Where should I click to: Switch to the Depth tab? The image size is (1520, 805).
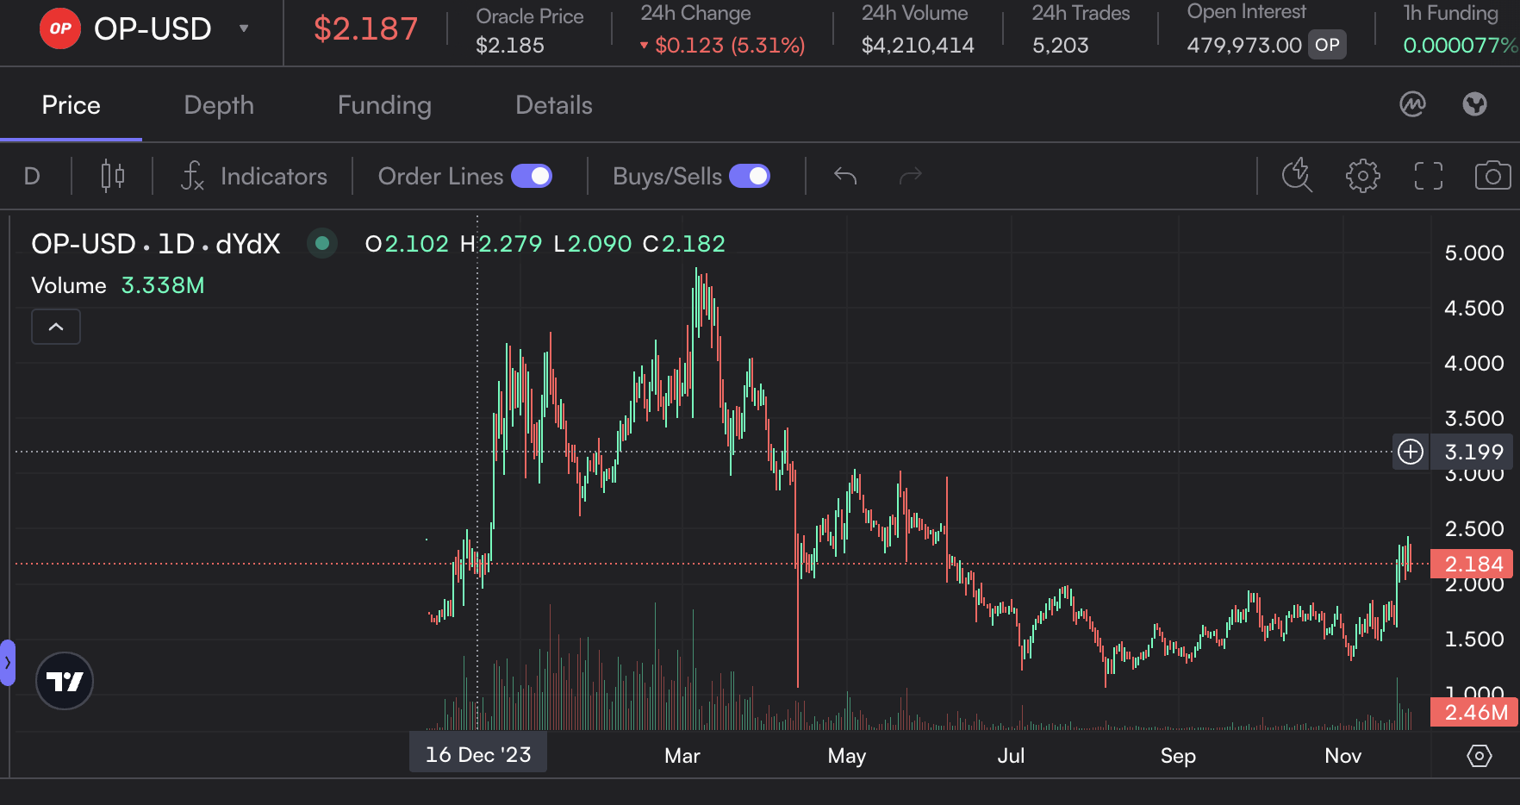point(219,105)
